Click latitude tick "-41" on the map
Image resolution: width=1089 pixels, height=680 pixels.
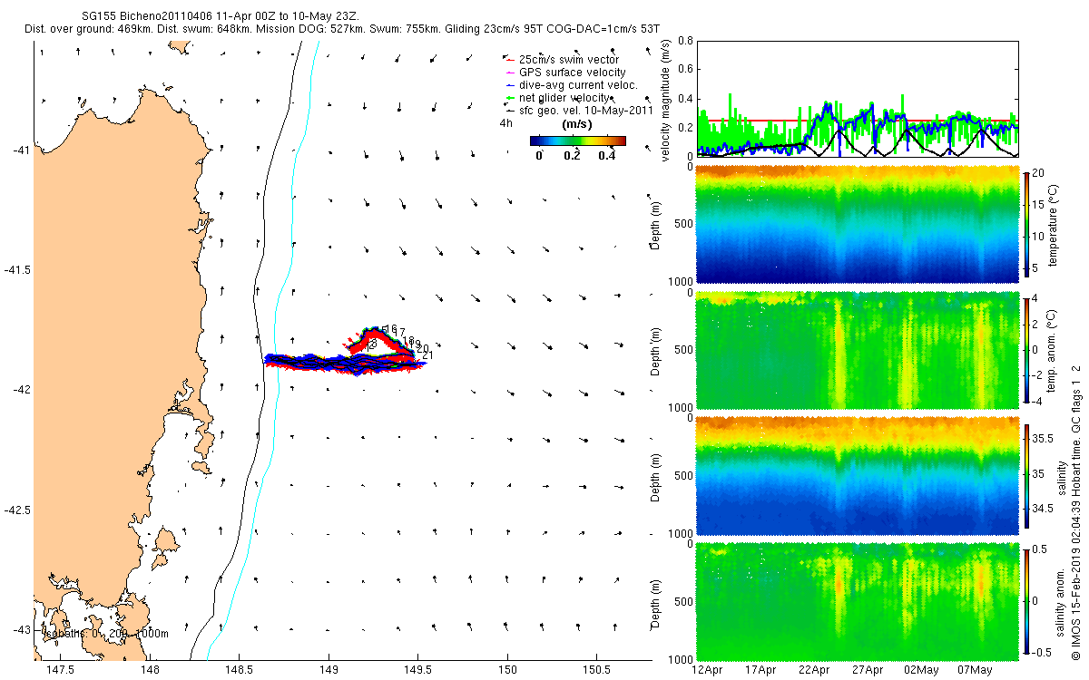coord(21,150)
